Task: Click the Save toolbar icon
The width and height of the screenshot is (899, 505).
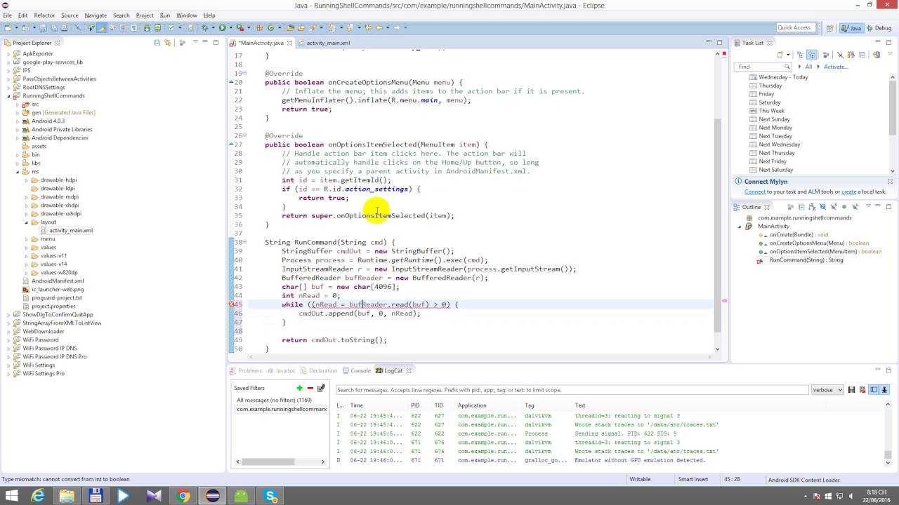Action: pos(42,27)
